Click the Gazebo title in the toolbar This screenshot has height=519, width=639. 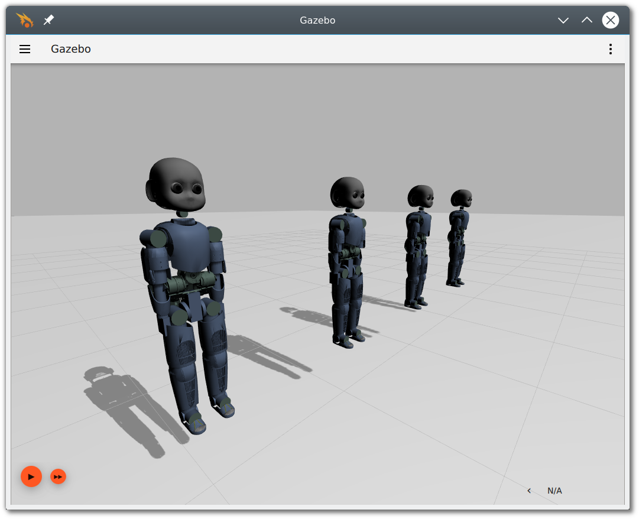tap(71, 49)
